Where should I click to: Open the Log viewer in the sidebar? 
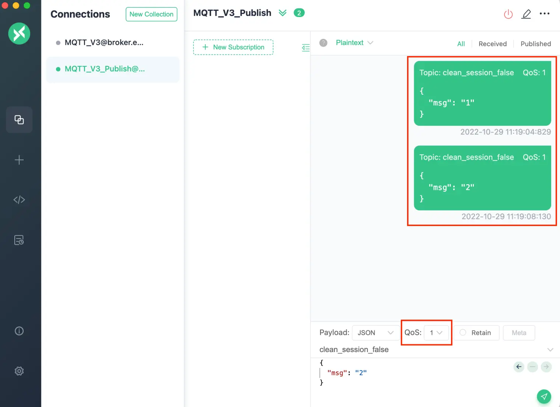coord(19,240)
